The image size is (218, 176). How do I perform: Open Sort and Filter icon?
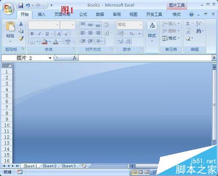point(198,24)
